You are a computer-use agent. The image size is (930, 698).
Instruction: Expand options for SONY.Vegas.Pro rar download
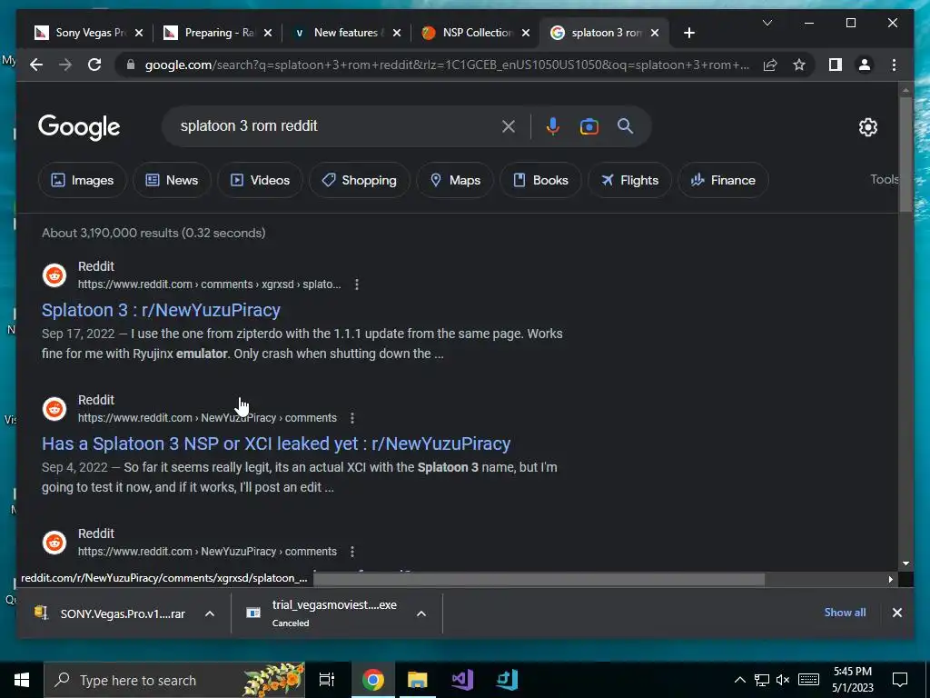pyautogui.click(x=210, y=613)
